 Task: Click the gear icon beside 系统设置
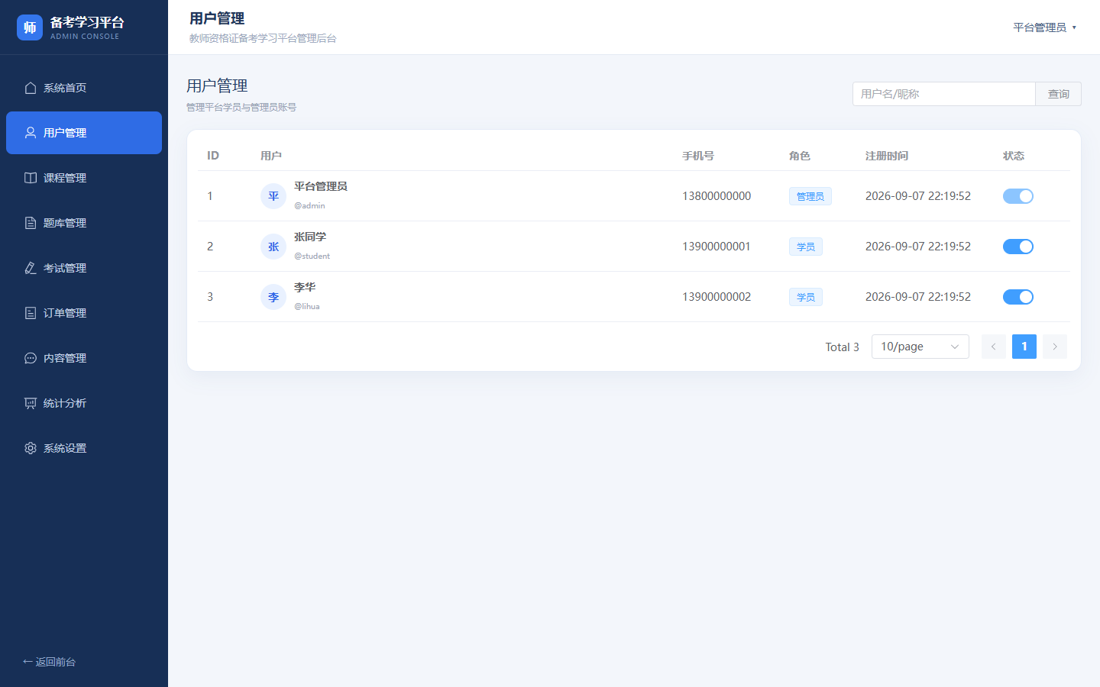pos(31,448)
